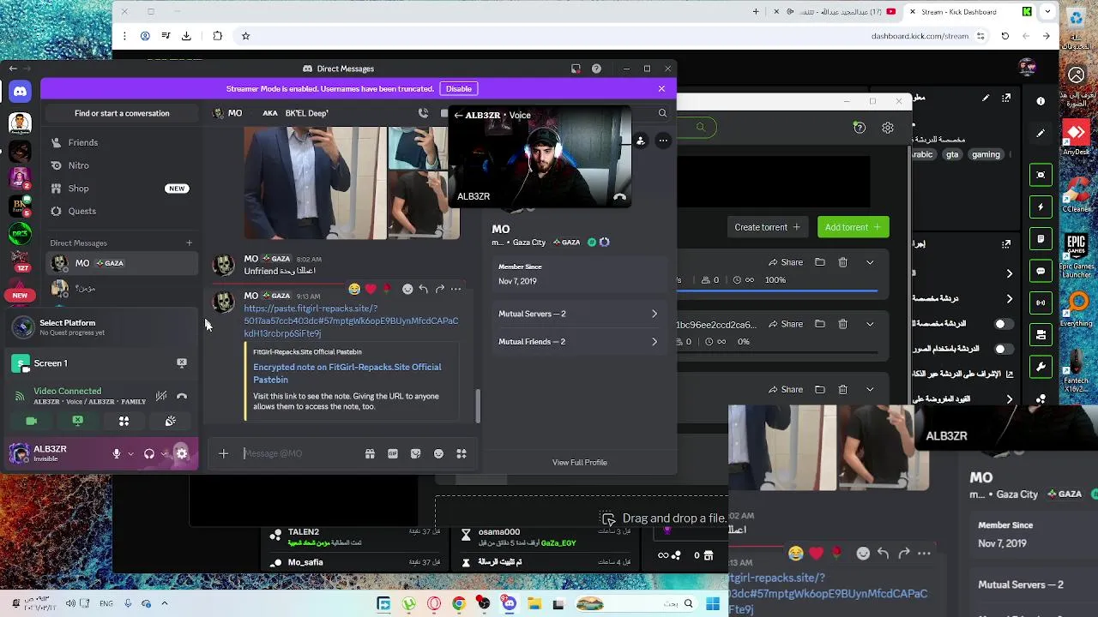The width and height of the screenshot is (1098, 617).
Task: Mute the microphone in user panel
Action: click(x=116, y=453)
